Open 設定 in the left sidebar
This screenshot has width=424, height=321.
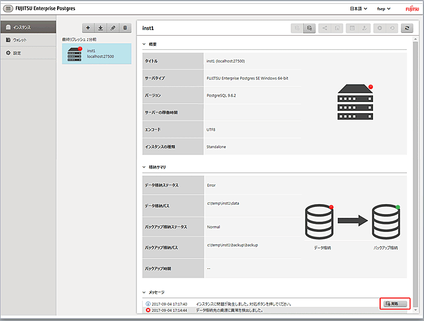[x=28, y=53]
